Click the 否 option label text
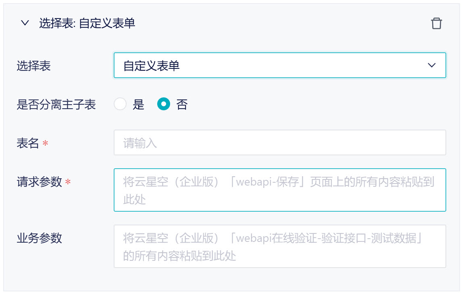The image size is (464, 293). pyautogui.click(x=182, y=105)
